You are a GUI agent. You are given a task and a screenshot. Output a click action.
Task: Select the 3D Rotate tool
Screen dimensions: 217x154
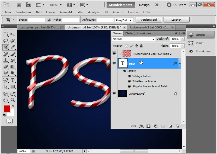[x=6, y=94]
